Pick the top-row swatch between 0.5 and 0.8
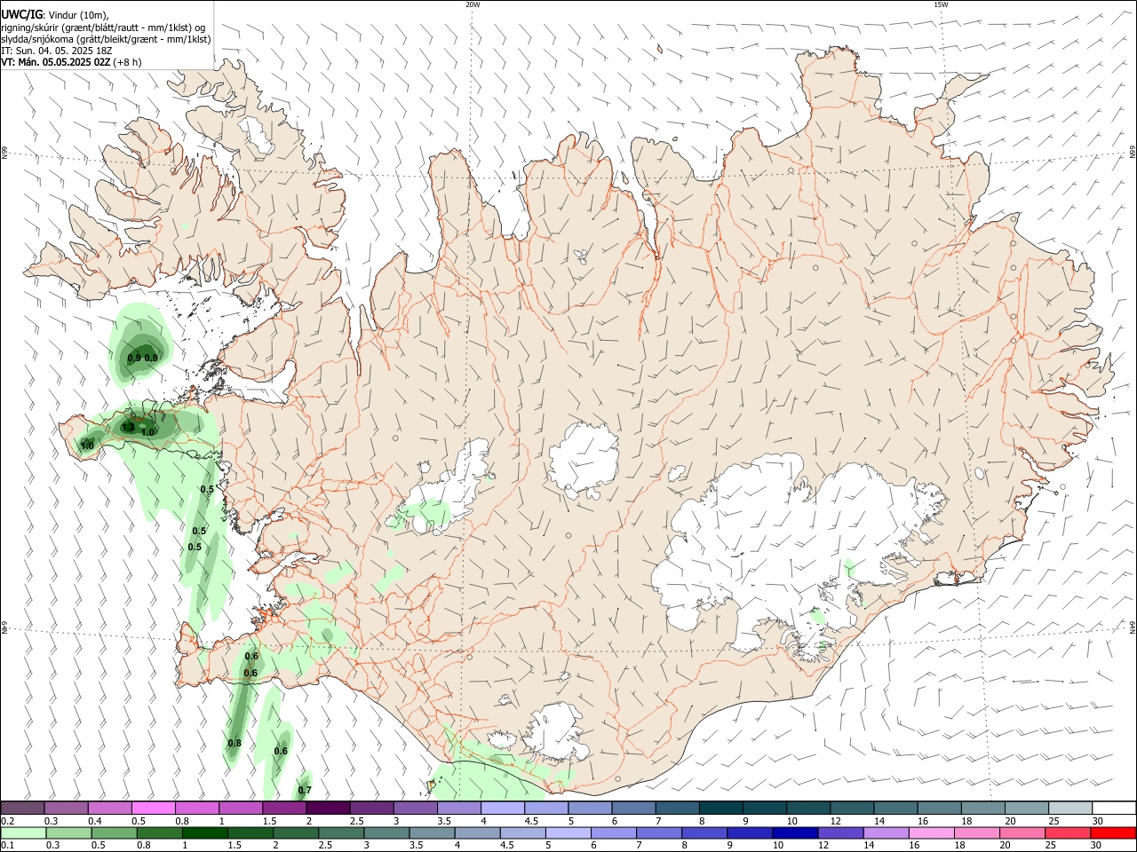The height and width of the screenshot is (852, 1137). 153,808
